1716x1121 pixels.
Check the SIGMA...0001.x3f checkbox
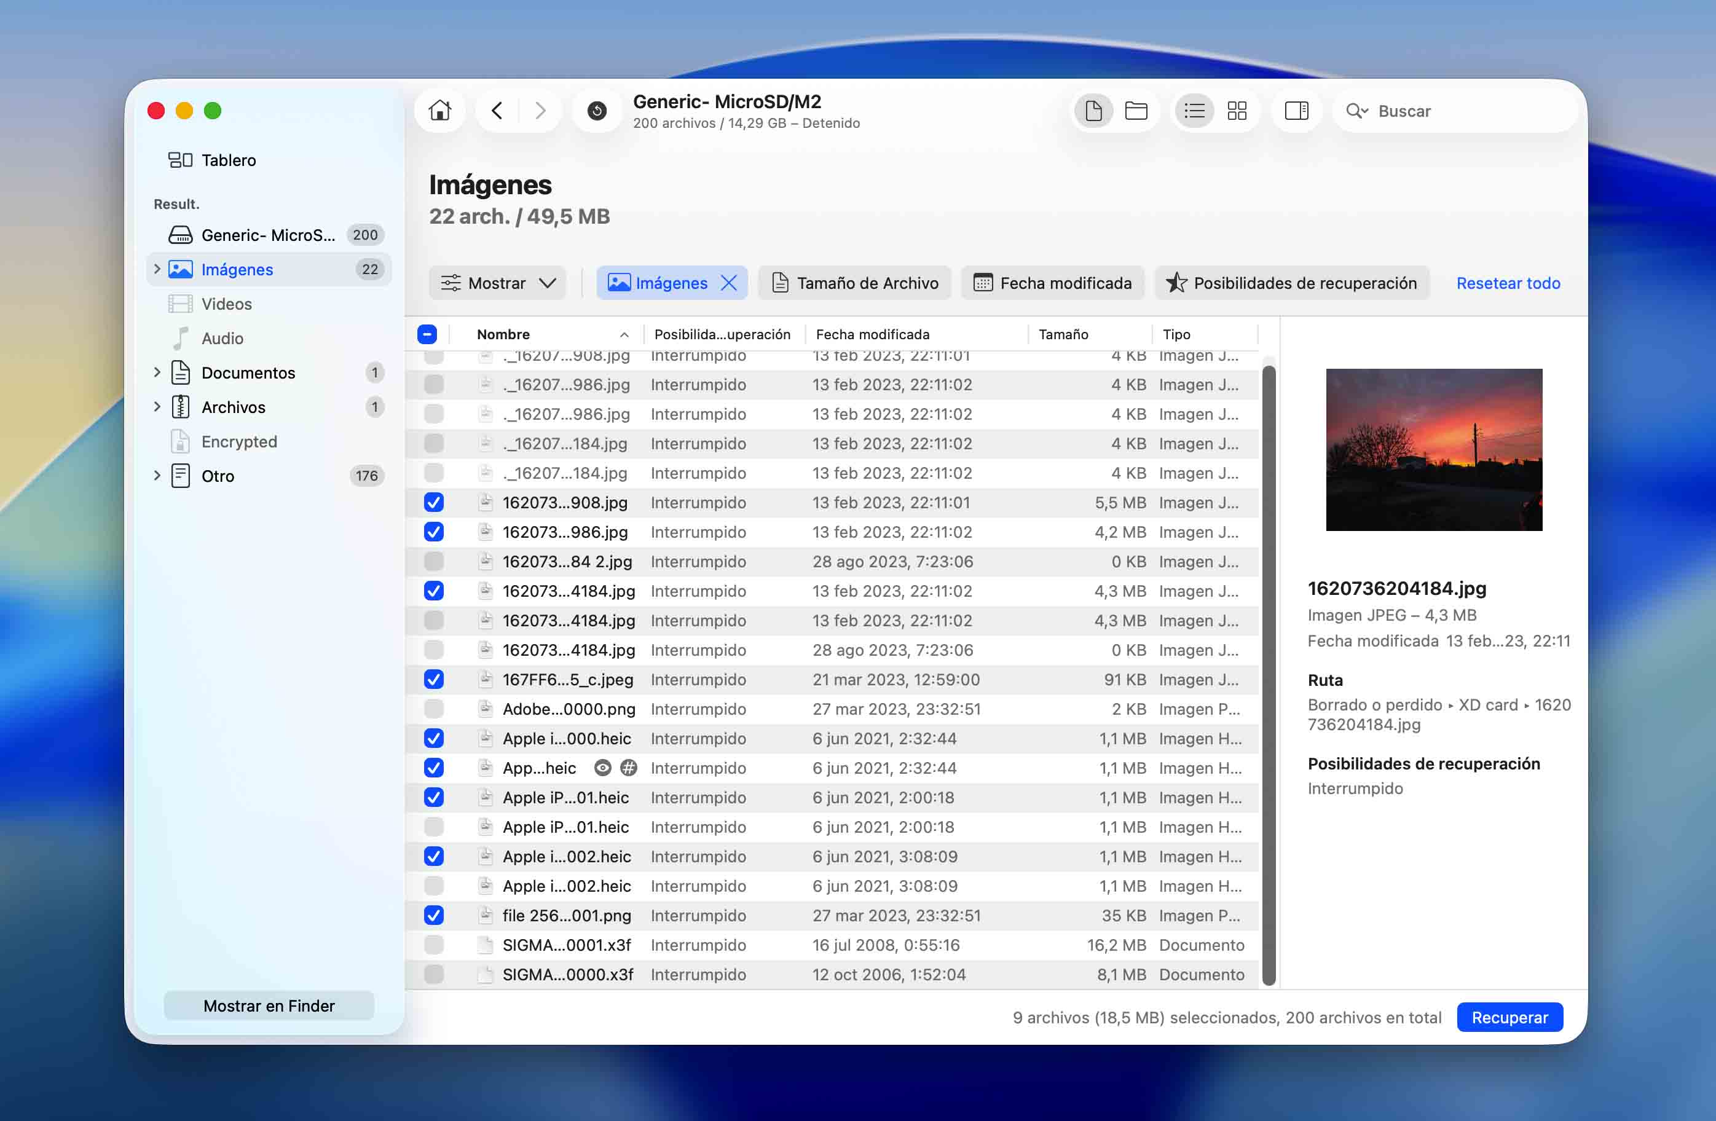433,945
